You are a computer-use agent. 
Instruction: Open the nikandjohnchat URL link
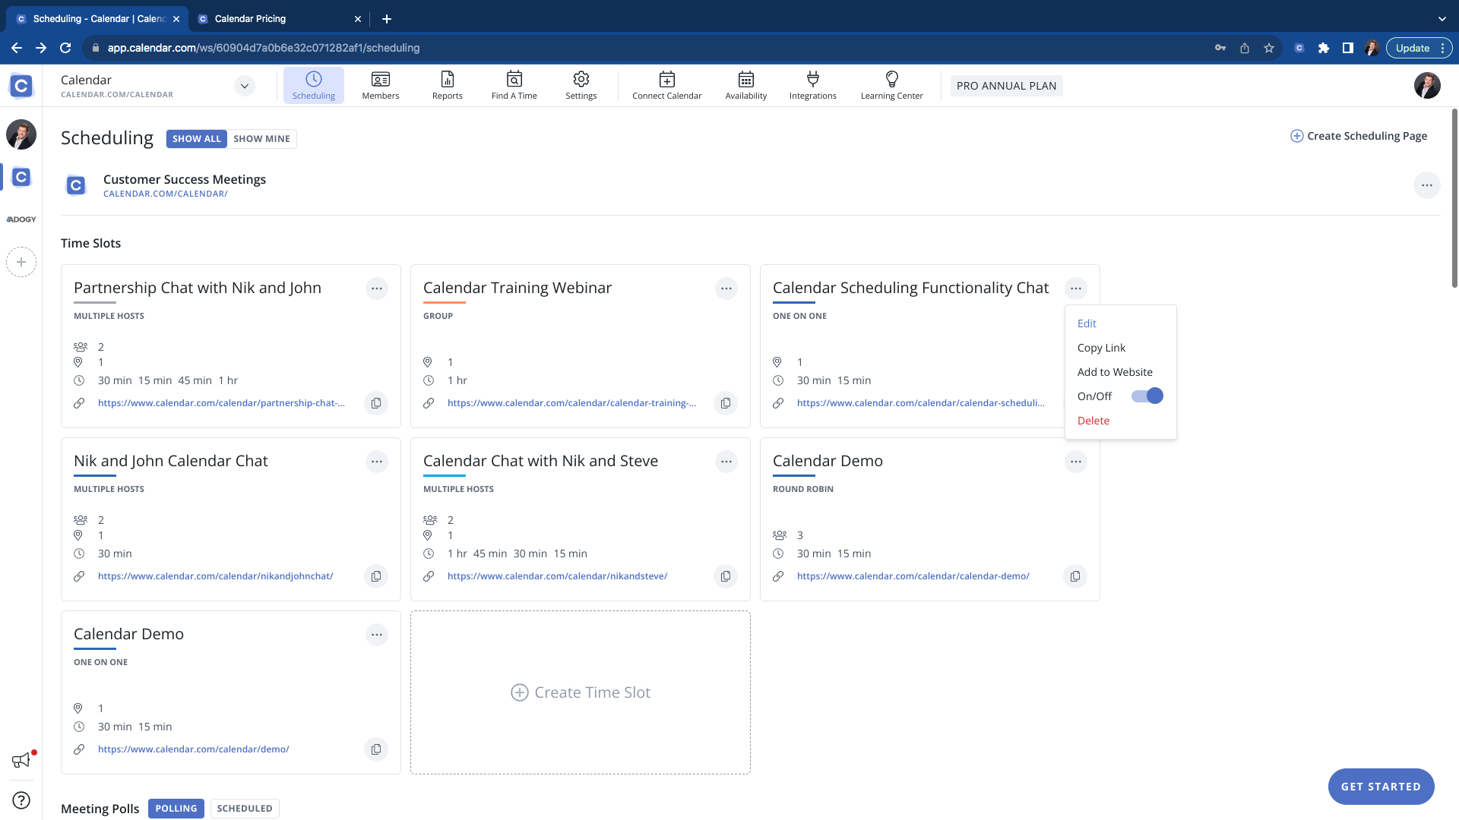click(x=215, y=576)
